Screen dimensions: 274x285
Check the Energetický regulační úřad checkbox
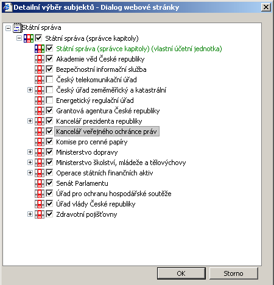[x=49, y=100]
